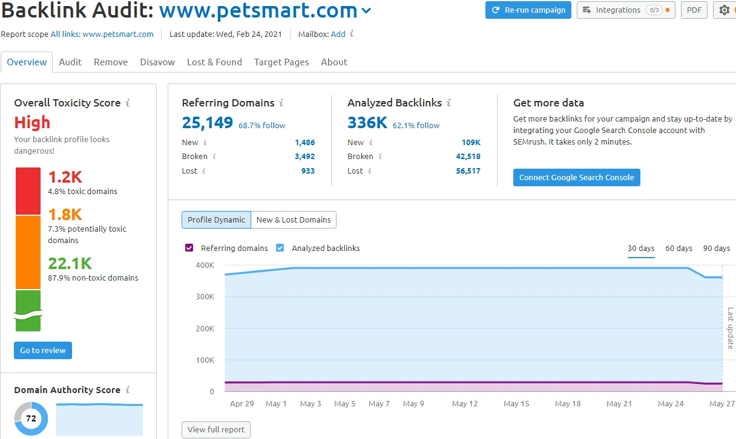This screenshot has width=736, height=439.
Task: Click the Domain Authority Score 72 donut
Action: [31, 418]
